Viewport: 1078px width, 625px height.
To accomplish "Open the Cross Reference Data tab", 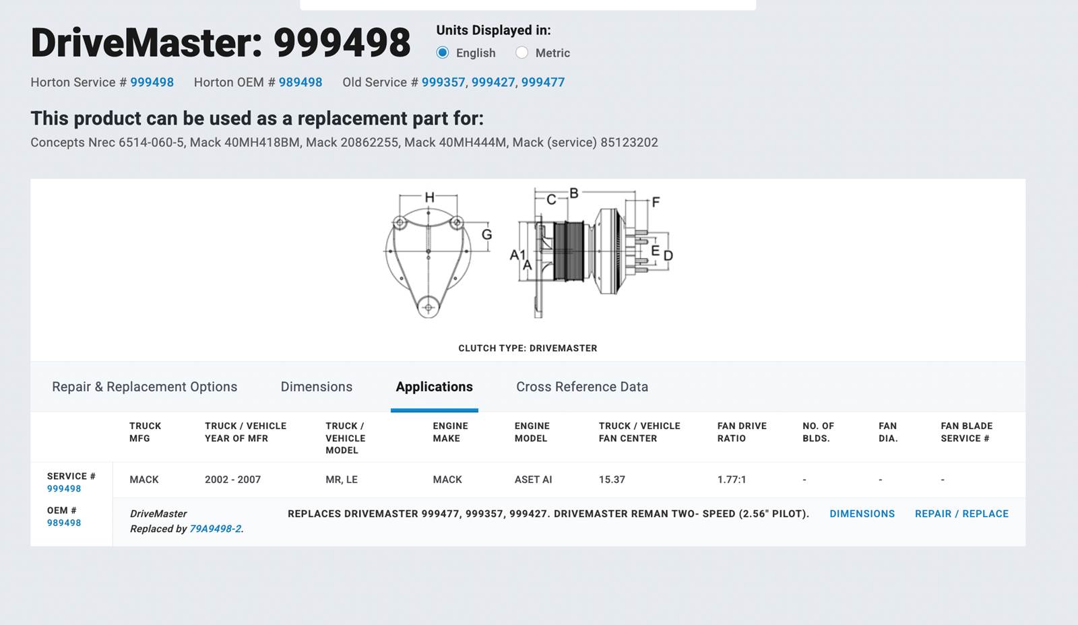I will pos(581,387).
